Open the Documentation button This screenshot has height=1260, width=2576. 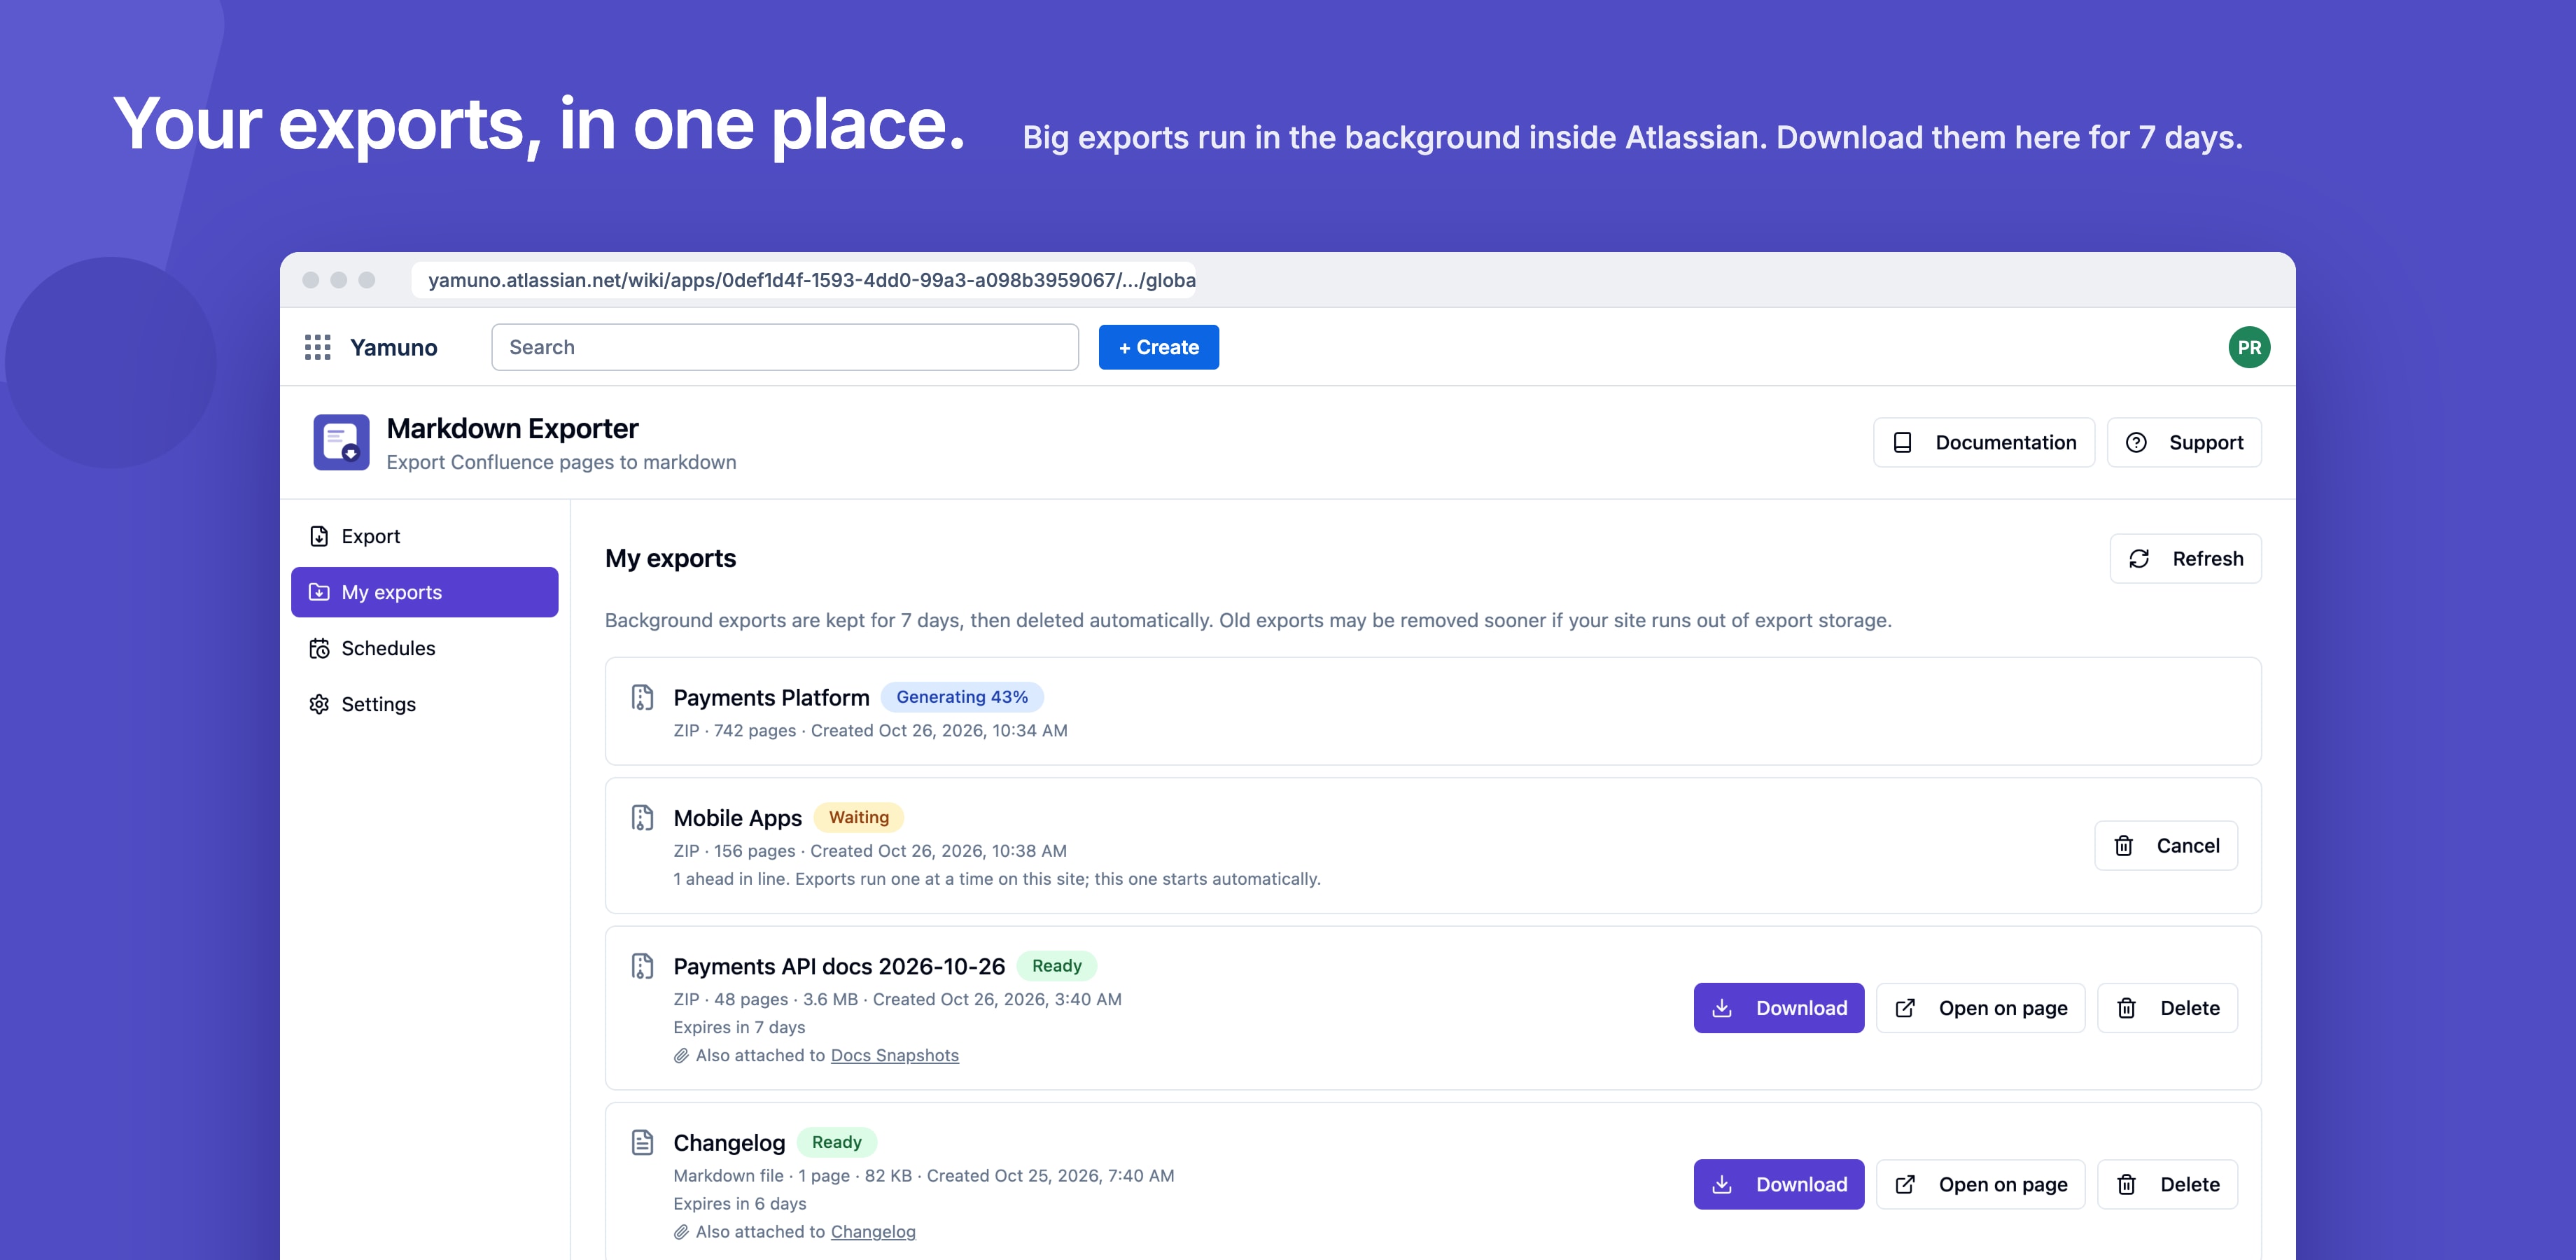[x=1983, y=442]
